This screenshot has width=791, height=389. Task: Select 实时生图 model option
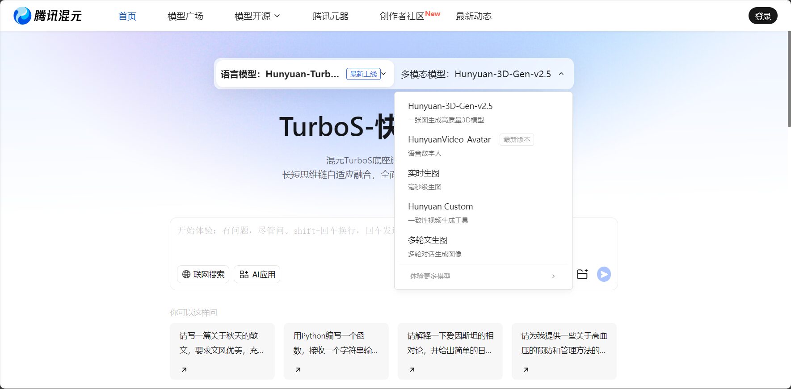pos(483,179)
